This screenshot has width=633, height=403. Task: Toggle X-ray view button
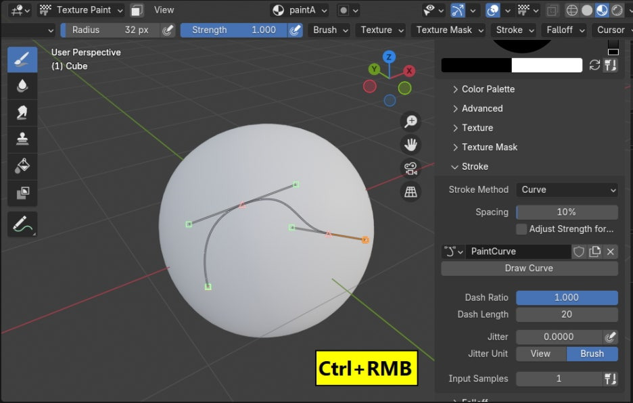[x=553, y=10]
